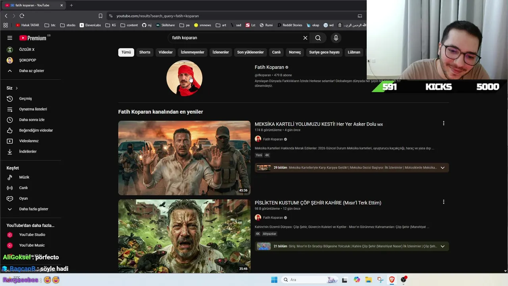The width and height of the screenshot is (508, 286).
Task: Play the Mexico cartel video thumbnail
Action: (x=184, y=158)
